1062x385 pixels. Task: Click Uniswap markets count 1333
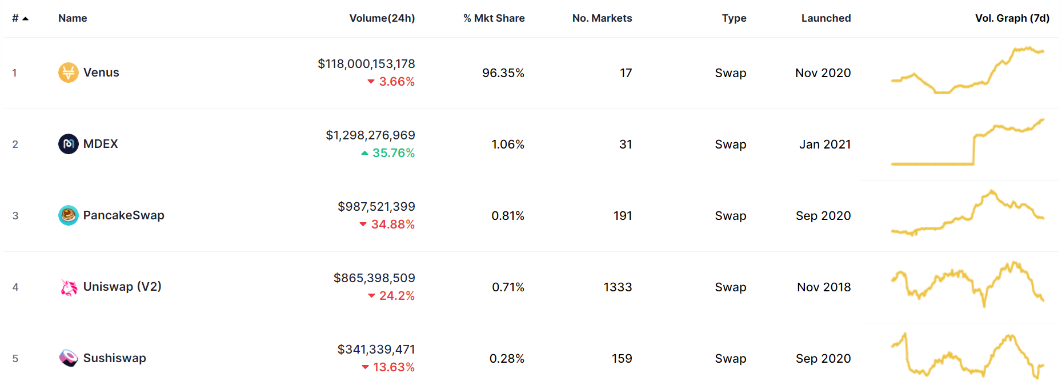618,287
